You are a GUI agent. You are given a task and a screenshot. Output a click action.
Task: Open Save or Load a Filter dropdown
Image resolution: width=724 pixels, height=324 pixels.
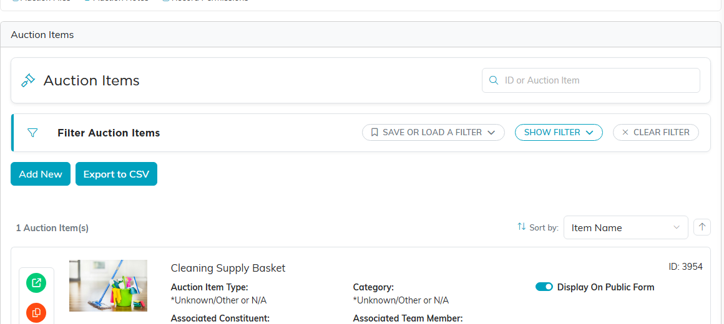coord(433,132)
